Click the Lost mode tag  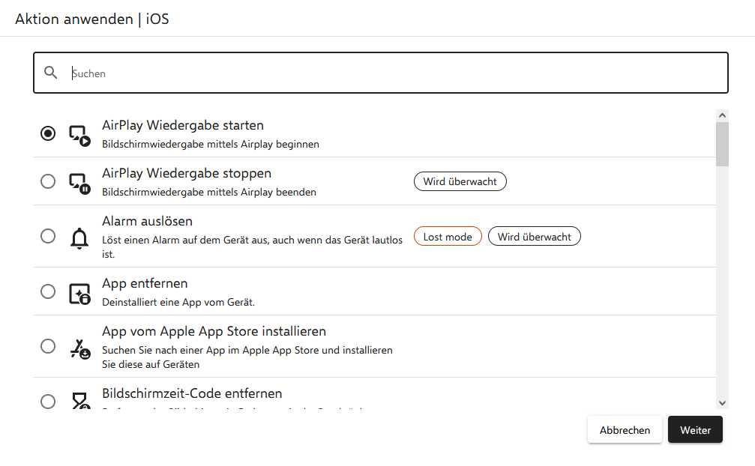(x=448, y=237)
